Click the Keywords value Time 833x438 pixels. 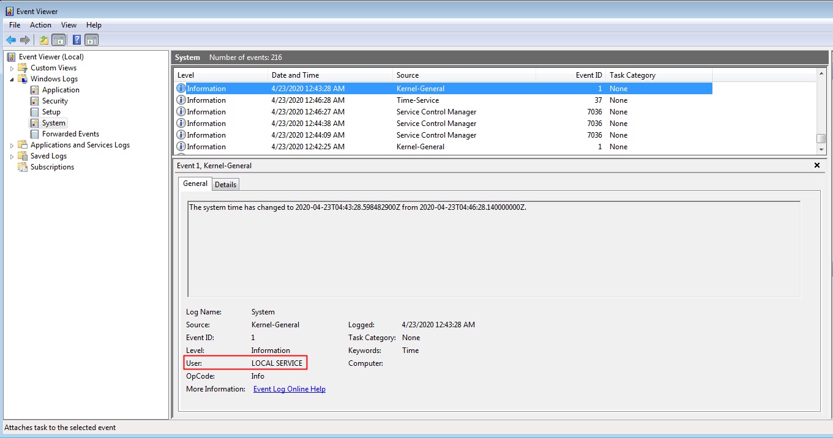click(410, 351)
